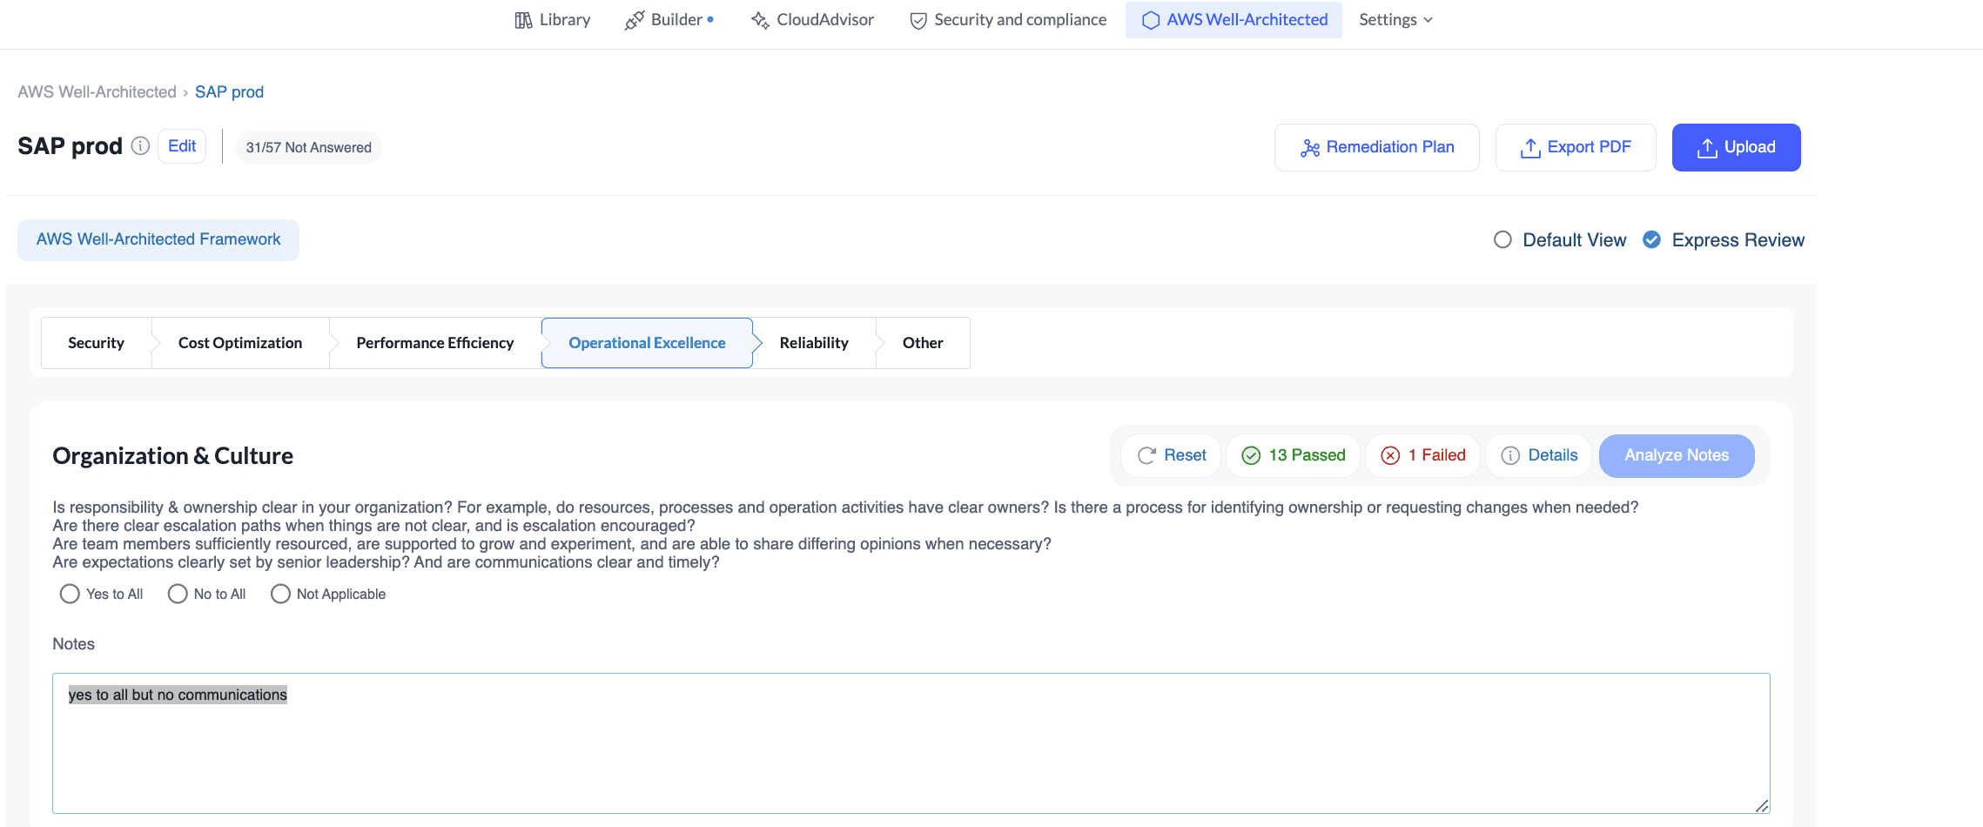Click the Reset circular arrow icon
This screenshot has width=1983, height=827.
[x=1147, y=455]
